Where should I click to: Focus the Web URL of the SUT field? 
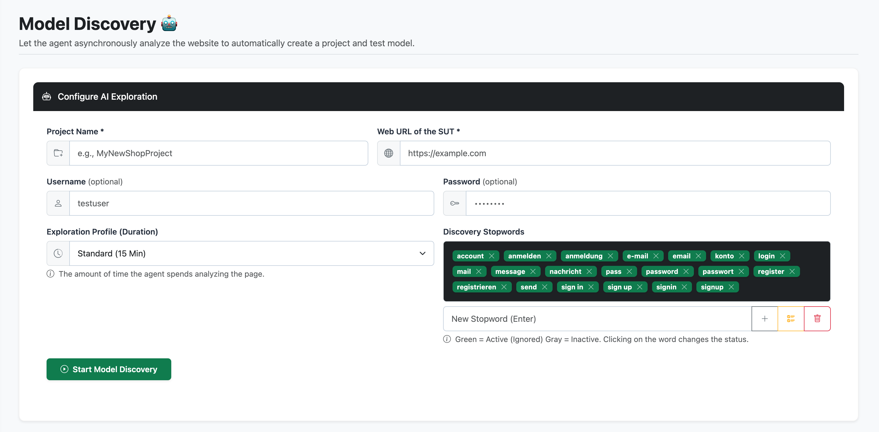(x=615, y=153)
